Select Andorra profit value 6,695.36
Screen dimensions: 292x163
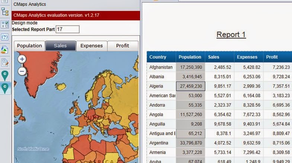tap(277, 105)
